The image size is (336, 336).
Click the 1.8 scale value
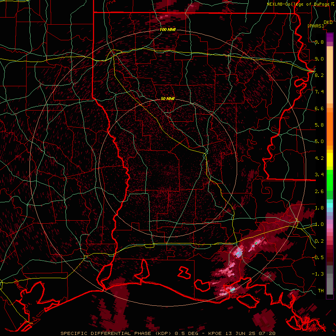[x=319, y=208]
